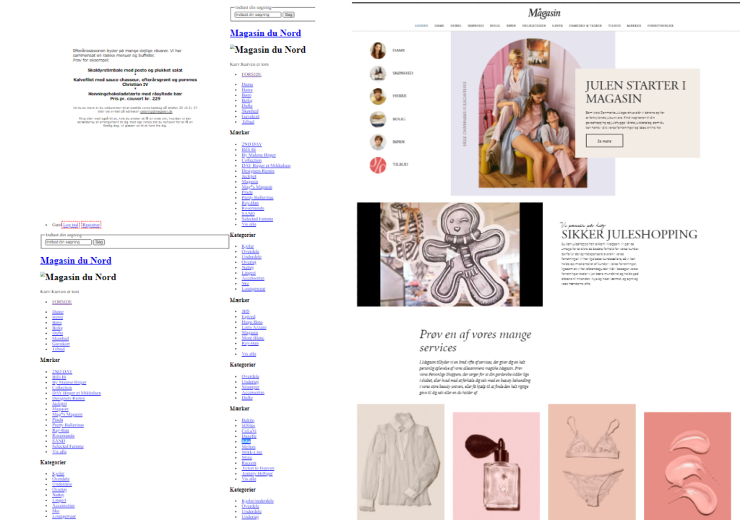Open the bObles brand link
Viewport: 740px width, 520px height.
[249, 425]
